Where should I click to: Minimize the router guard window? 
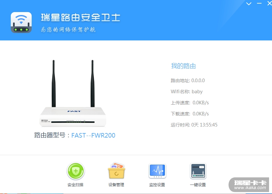259,3
